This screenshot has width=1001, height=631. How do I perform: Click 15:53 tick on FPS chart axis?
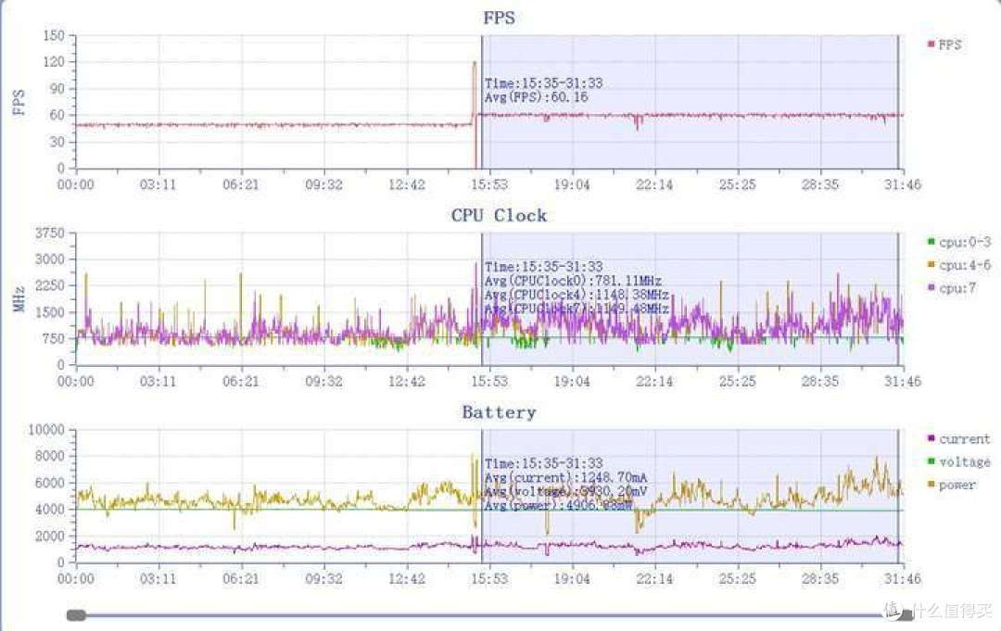489,185
